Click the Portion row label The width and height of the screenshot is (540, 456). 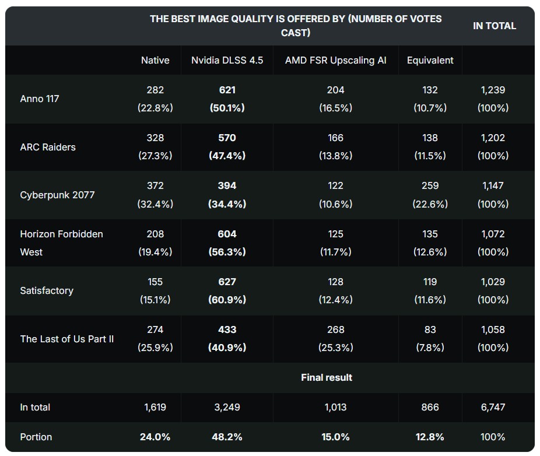click(x=36, y=437)
